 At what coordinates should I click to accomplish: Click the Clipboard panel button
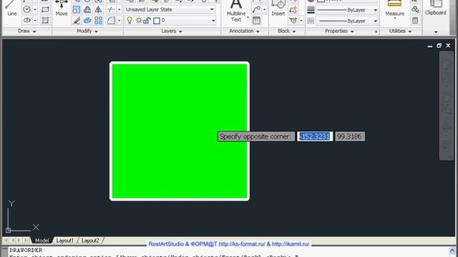click(436, 8)
